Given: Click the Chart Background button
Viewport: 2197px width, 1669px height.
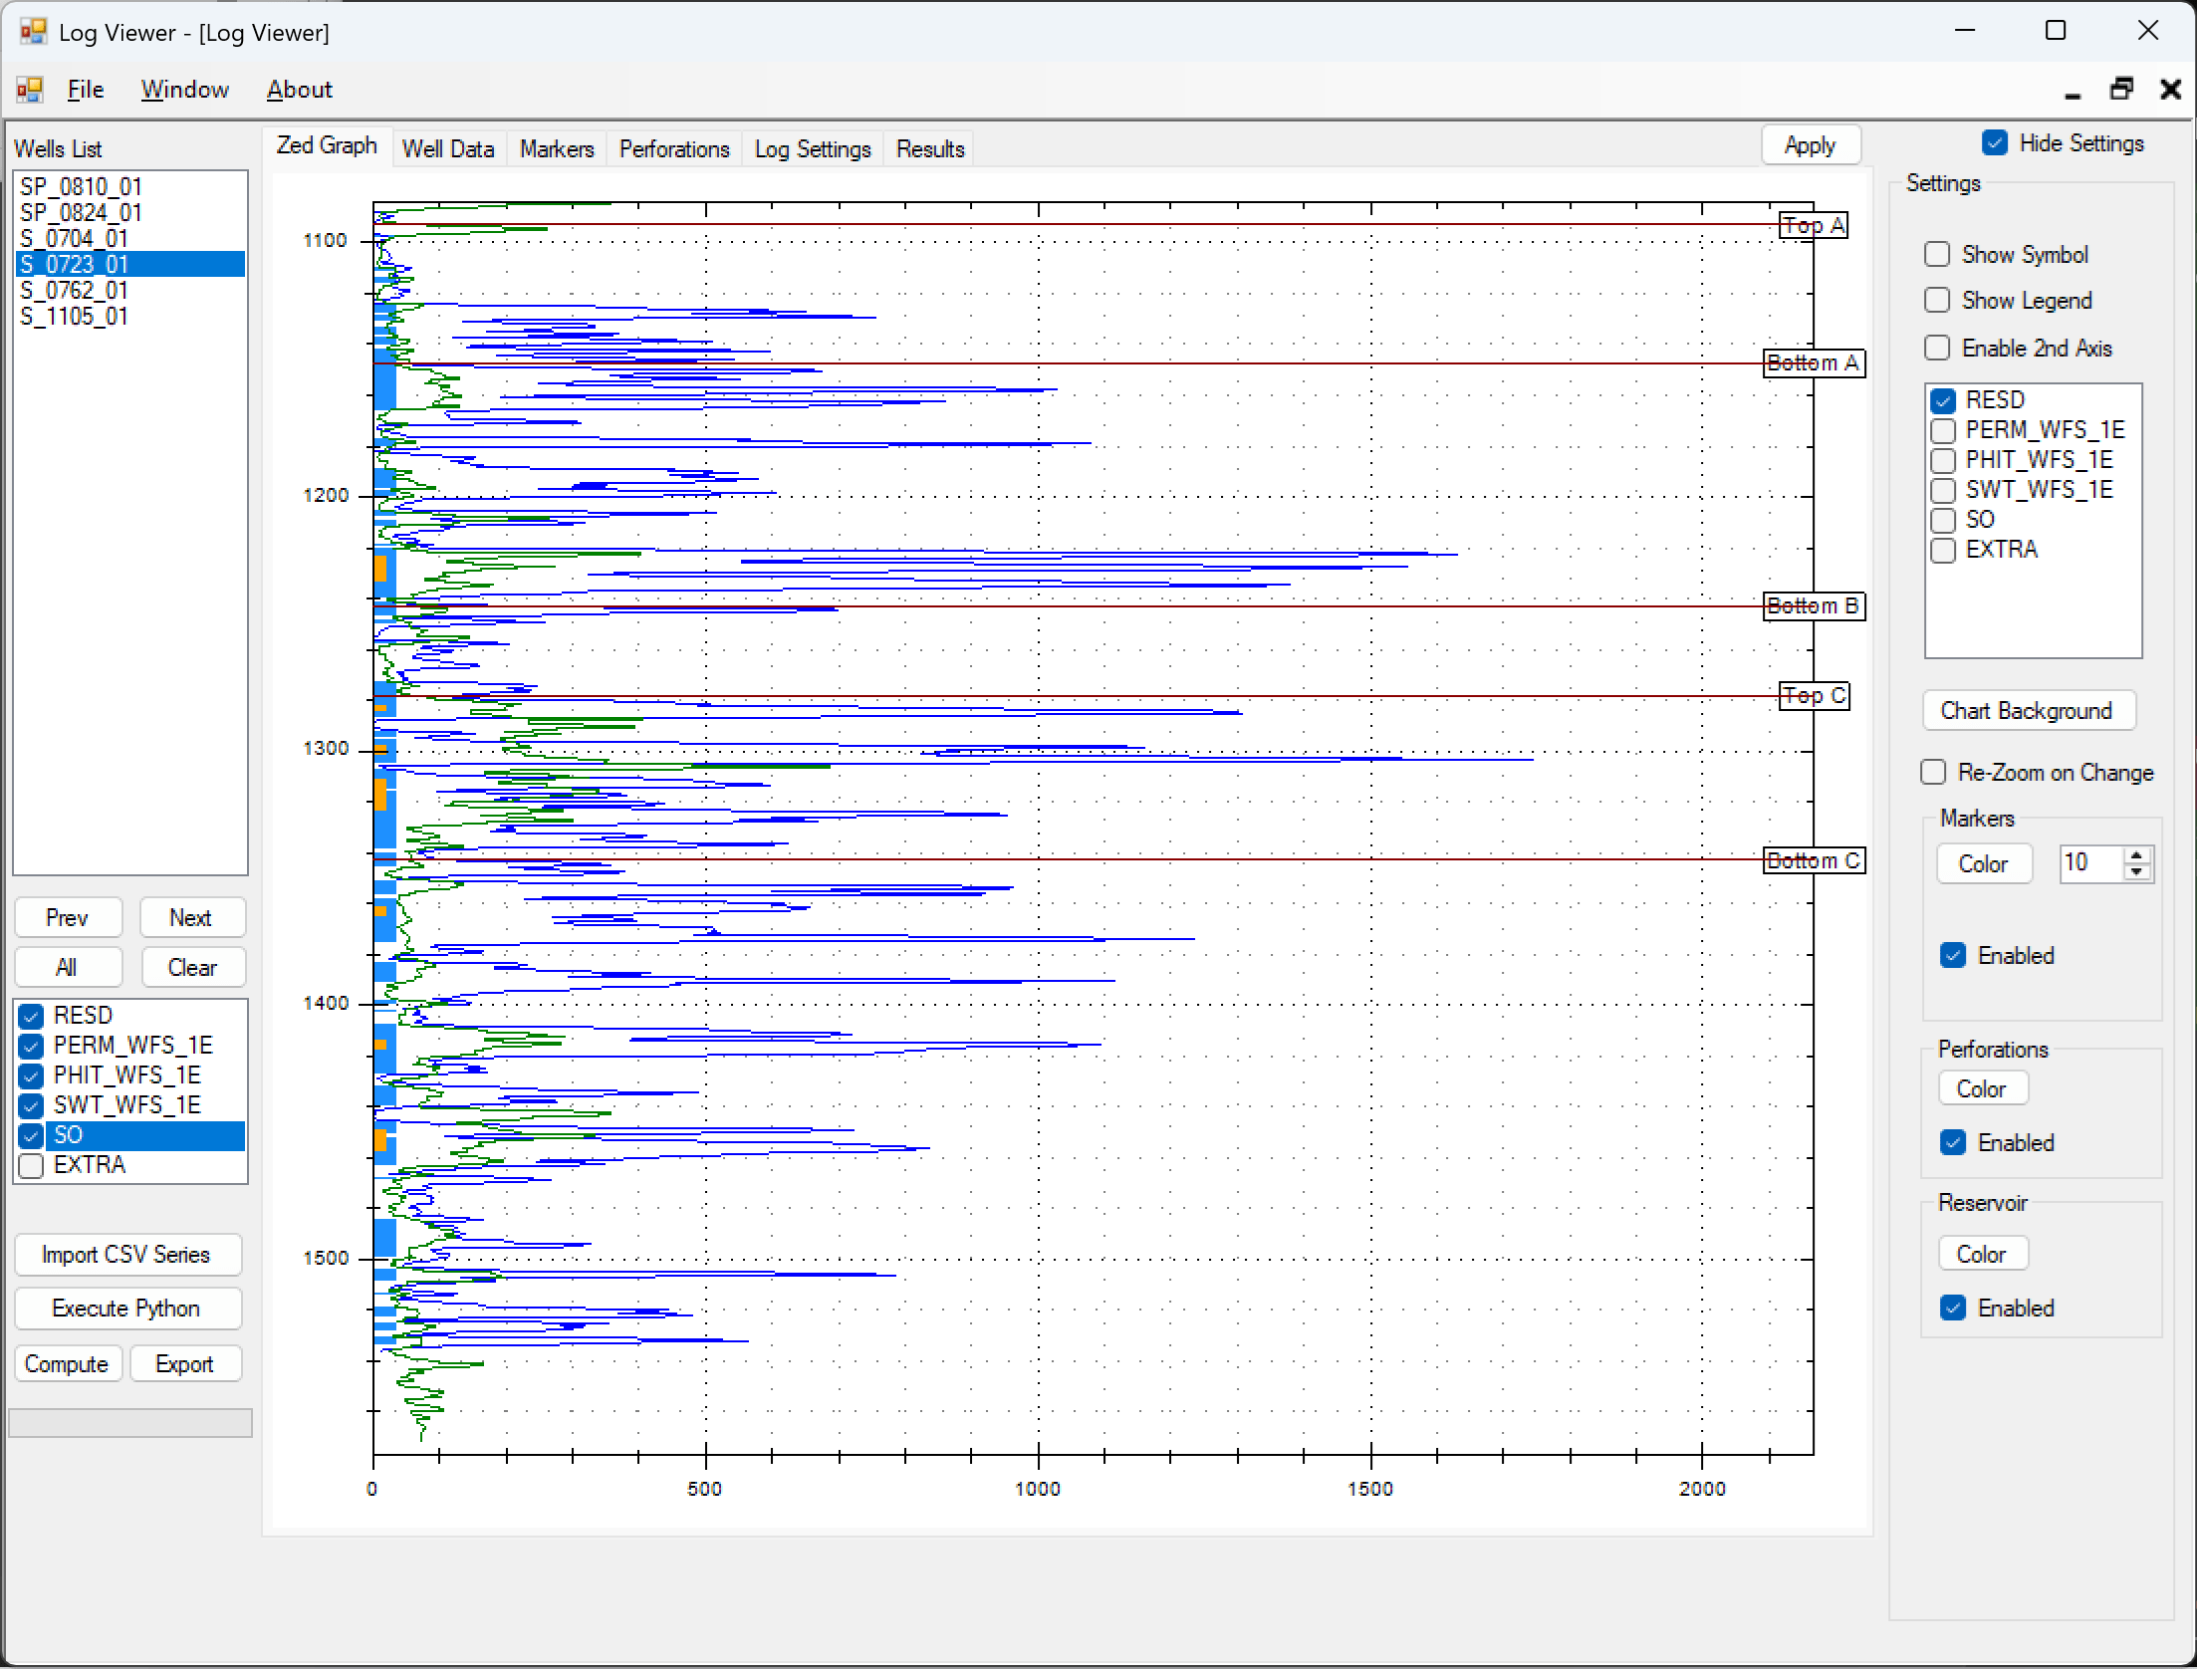Looking at the screenshot, I should tap(2028, 711).
